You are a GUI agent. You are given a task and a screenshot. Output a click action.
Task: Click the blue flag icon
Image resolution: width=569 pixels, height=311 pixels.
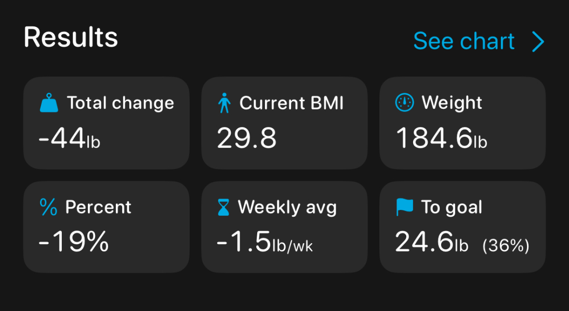[x=404, y=207]
